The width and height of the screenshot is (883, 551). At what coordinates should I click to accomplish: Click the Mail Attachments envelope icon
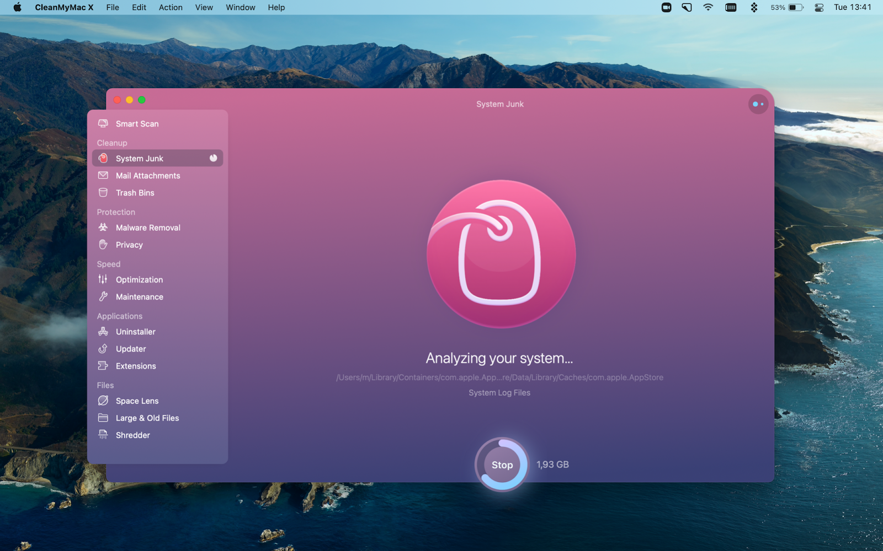tap(103, 175)
